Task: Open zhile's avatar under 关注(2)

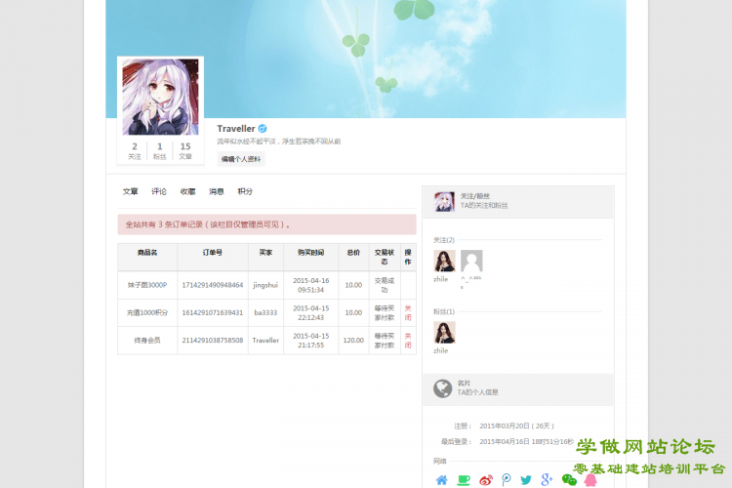Action: pos(444,261)
